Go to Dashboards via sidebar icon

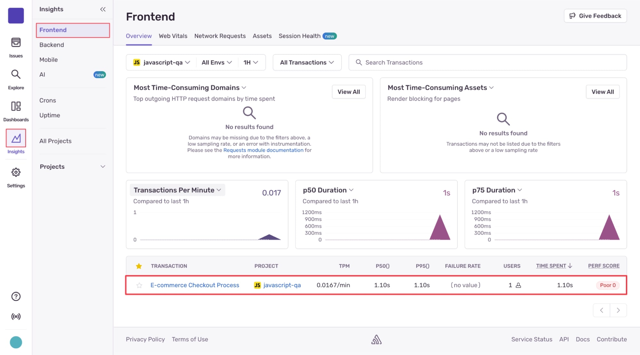[x=16, y=106]
